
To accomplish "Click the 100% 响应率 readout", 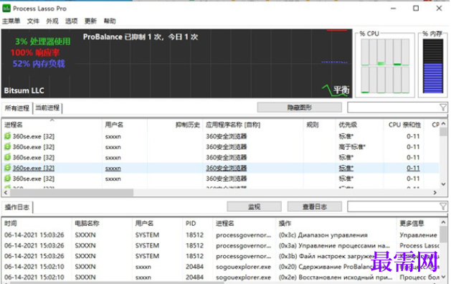I will tap(35, 52).
